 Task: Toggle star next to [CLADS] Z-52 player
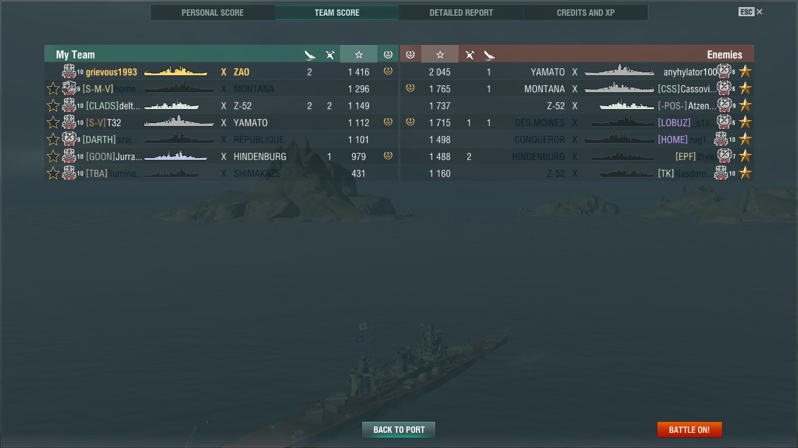(x=53, y=106)
